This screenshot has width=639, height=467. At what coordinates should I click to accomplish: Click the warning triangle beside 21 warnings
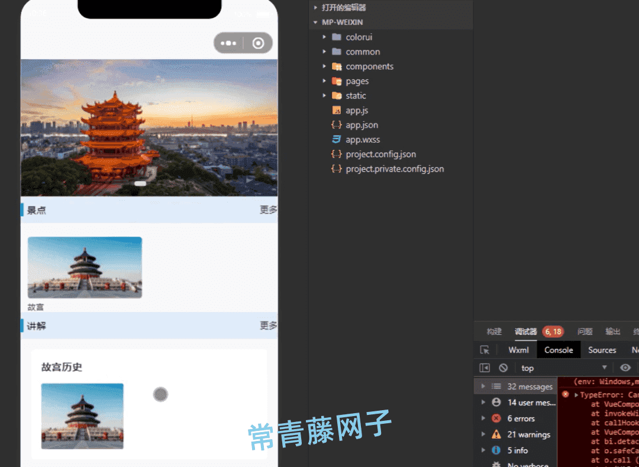496,434
